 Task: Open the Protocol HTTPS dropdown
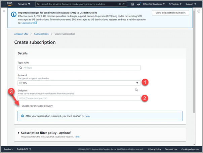click(x=79, y=83)
